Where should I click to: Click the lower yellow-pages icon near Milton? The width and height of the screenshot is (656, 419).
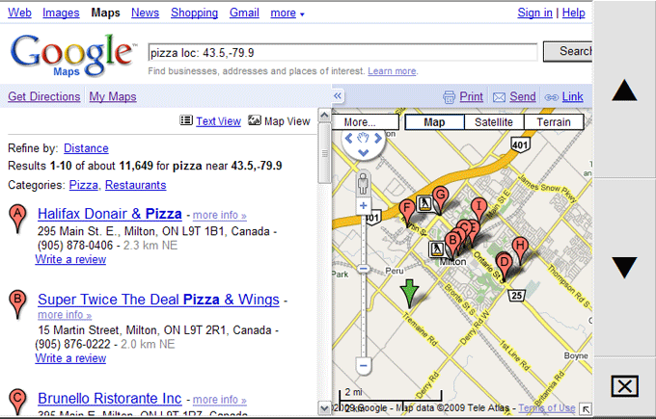(436, 249)
